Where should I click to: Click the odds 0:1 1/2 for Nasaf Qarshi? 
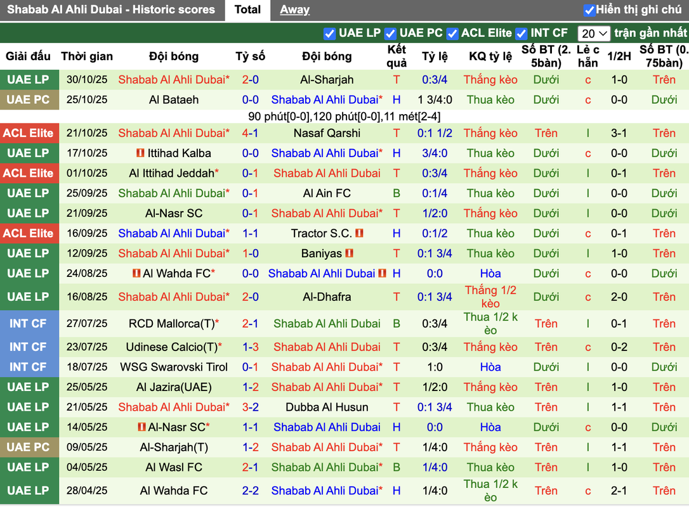tap(435, 134)
